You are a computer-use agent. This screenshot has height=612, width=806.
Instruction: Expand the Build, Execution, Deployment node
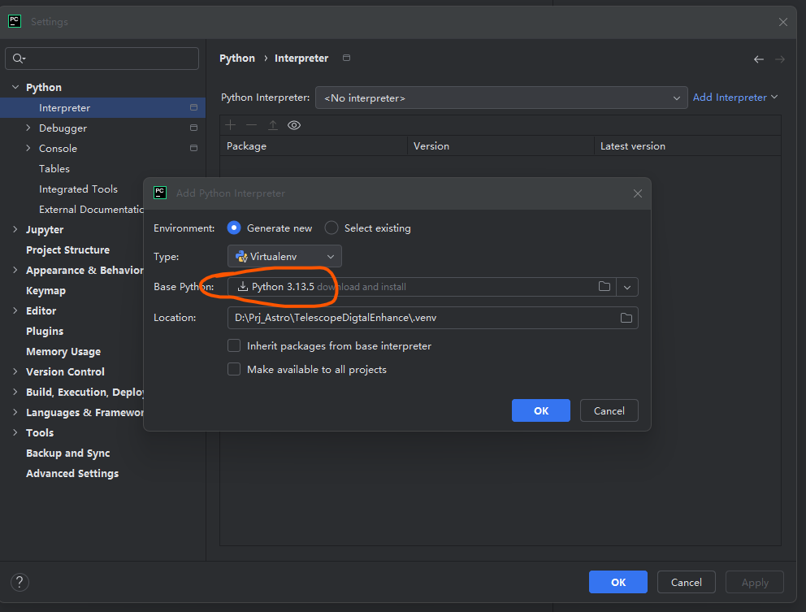coord(15,392)
